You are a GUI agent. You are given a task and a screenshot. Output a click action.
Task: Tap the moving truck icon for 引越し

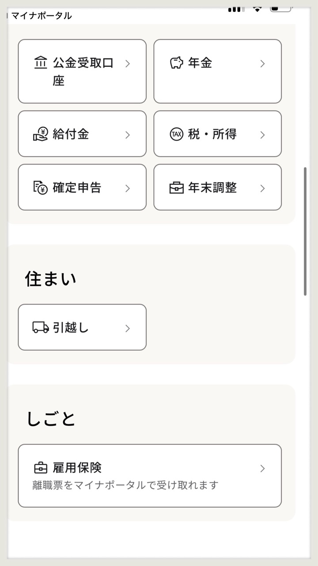tap(41, 328)
